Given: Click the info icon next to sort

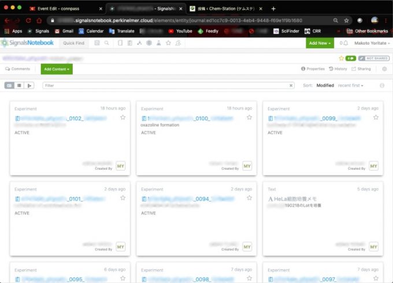Looking at the screenshot, I should pos(382,86).
